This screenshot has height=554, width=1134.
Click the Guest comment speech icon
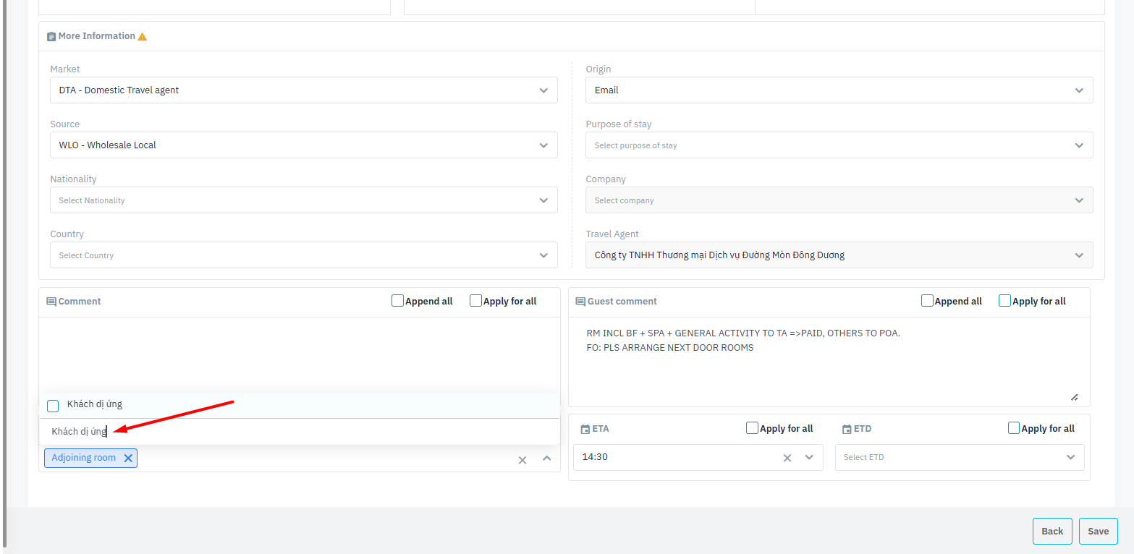[580, 302]
